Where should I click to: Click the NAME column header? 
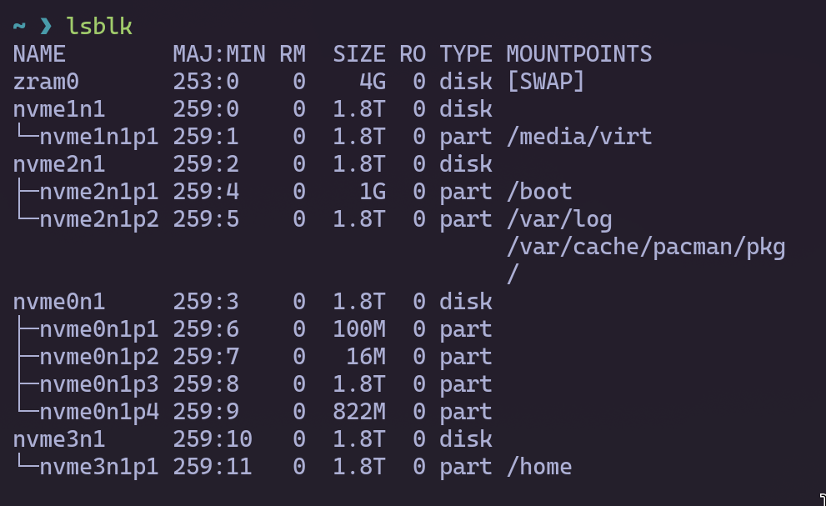pos(39,54)
